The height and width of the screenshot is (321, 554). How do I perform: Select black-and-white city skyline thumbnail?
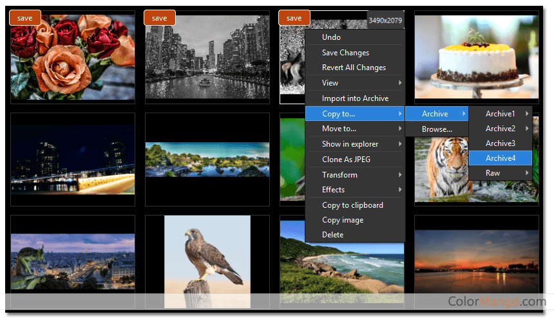[x=207, y=57]
